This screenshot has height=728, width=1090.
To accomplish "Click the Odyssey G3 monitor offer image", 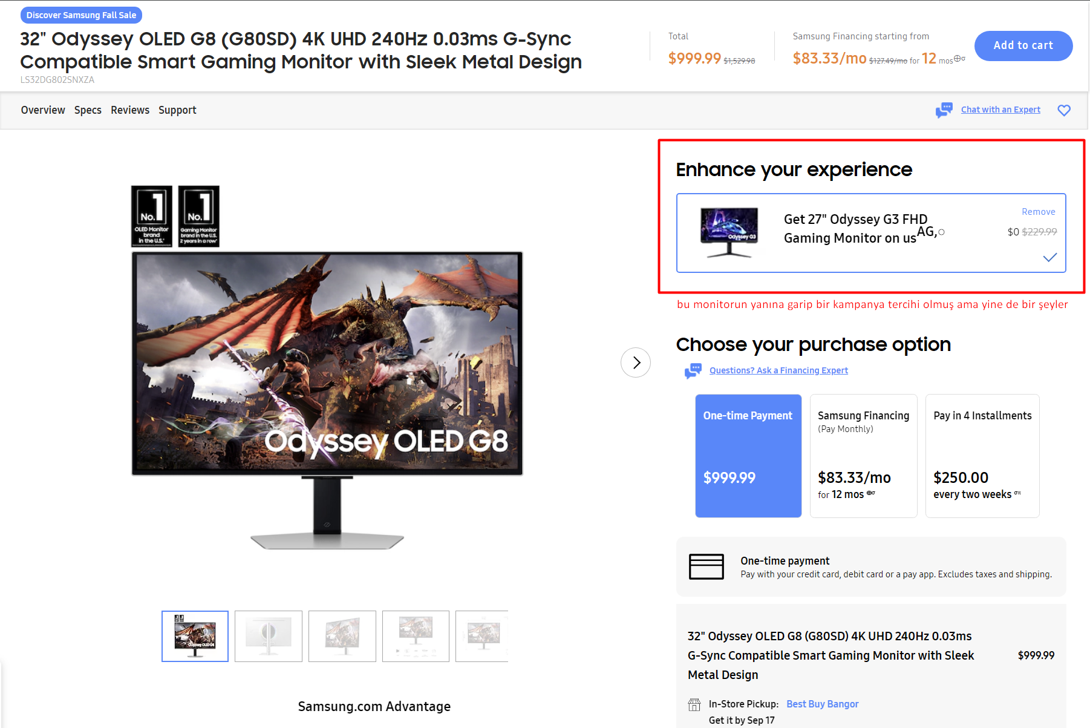I will point(729,232).
